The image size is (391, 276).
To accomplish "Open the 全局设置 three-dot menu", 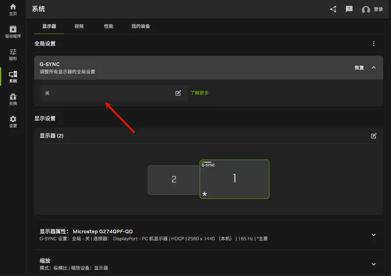I will tap(373, 44).
